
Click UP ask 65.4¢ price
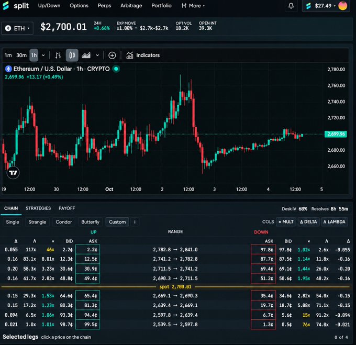(87, 295)
